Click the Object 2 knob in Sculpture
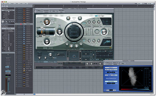This screenshot has width=156, height=96. (x=59, y=32)
